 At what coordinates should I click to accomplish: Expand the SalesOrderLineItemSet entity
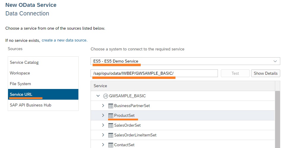click(x=103, y=135)
